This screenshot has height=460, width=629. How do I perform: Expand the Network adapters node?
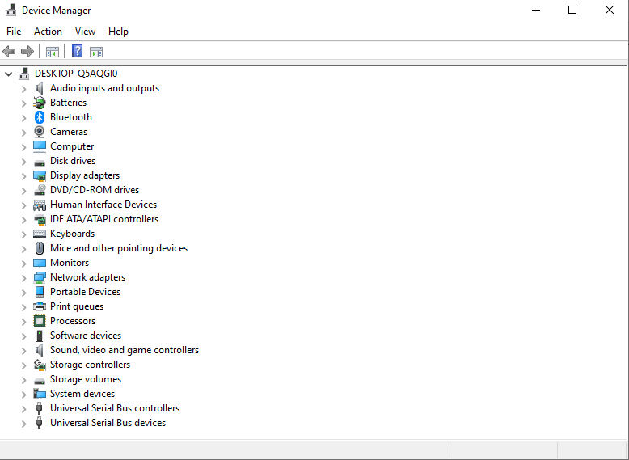coord(23,277)
